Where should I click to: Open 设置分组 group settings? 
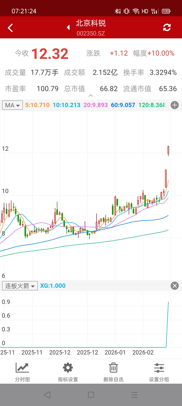tap(159, 372)
